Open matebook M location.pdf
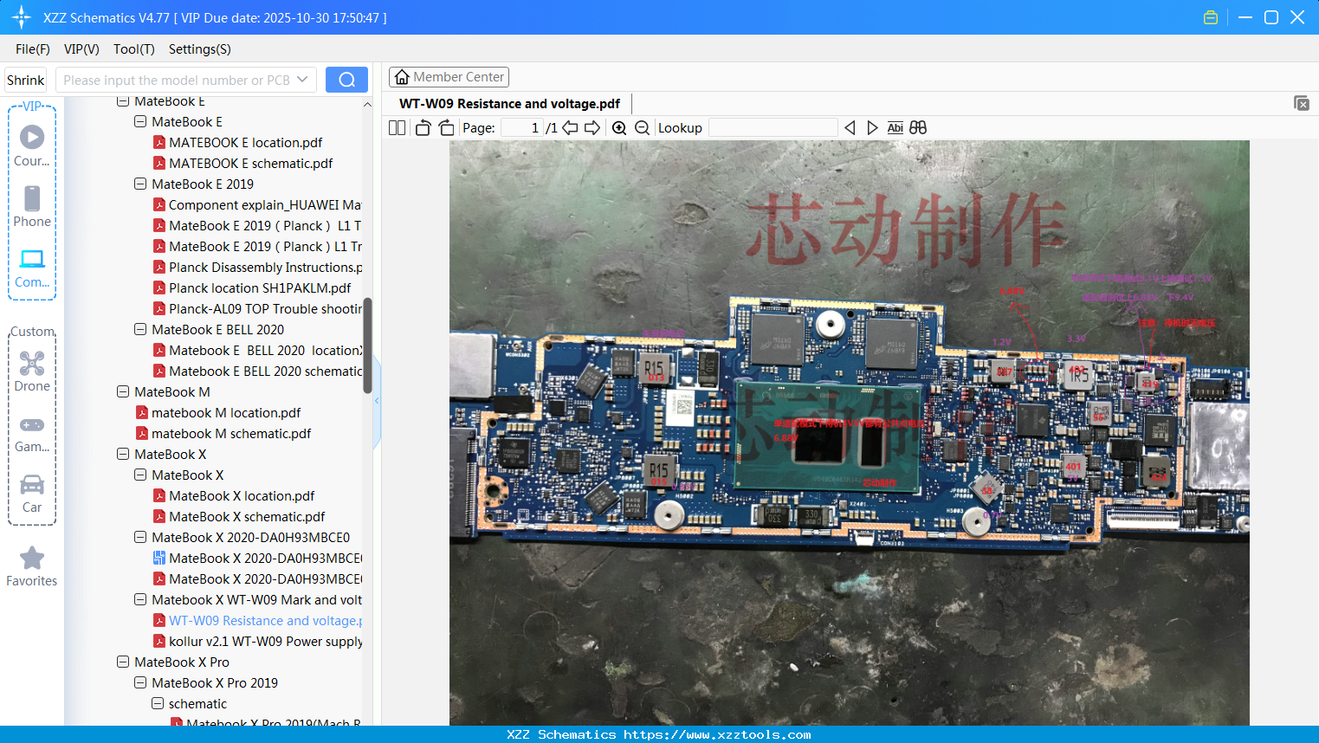The height and width of the screenshot is (743, 1319). pyautogui.click(x=217, y=413)
